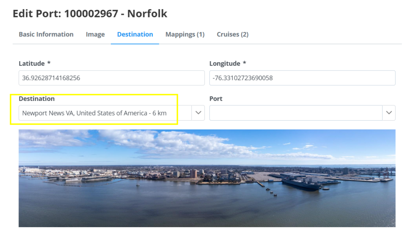Go to the Mappings (1) tab

[x=185, y=34]
